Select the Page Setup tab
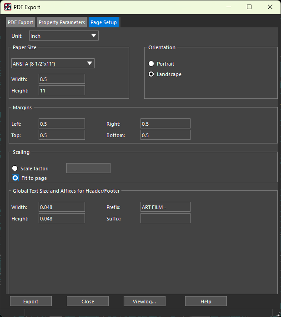The width and height of the screenshot is (281, 317). 104,22
